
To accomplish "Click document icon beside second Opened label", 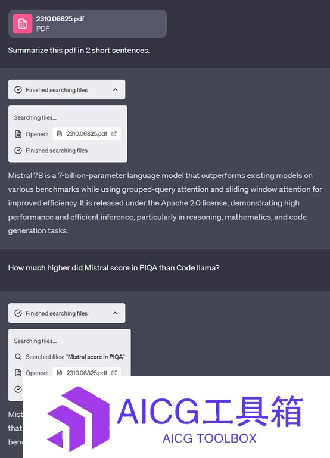I will click(18, 373).
